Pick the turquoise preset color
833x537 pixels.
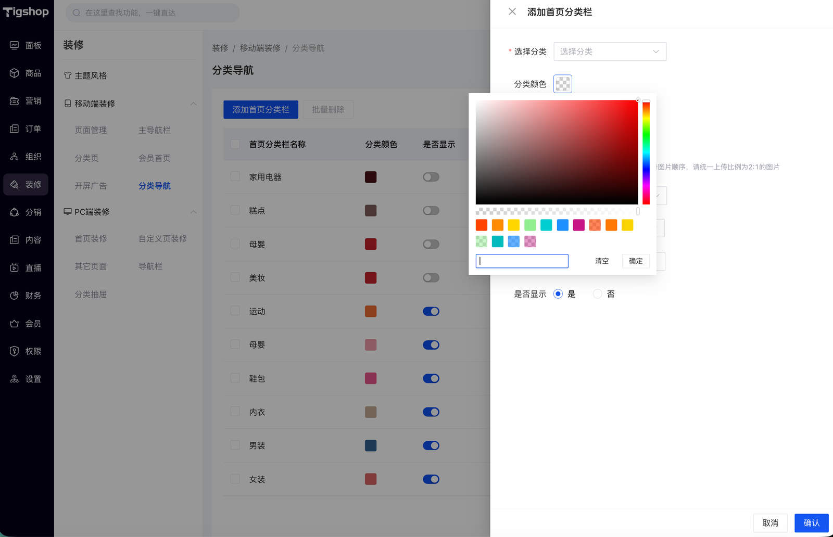point(546,225)
